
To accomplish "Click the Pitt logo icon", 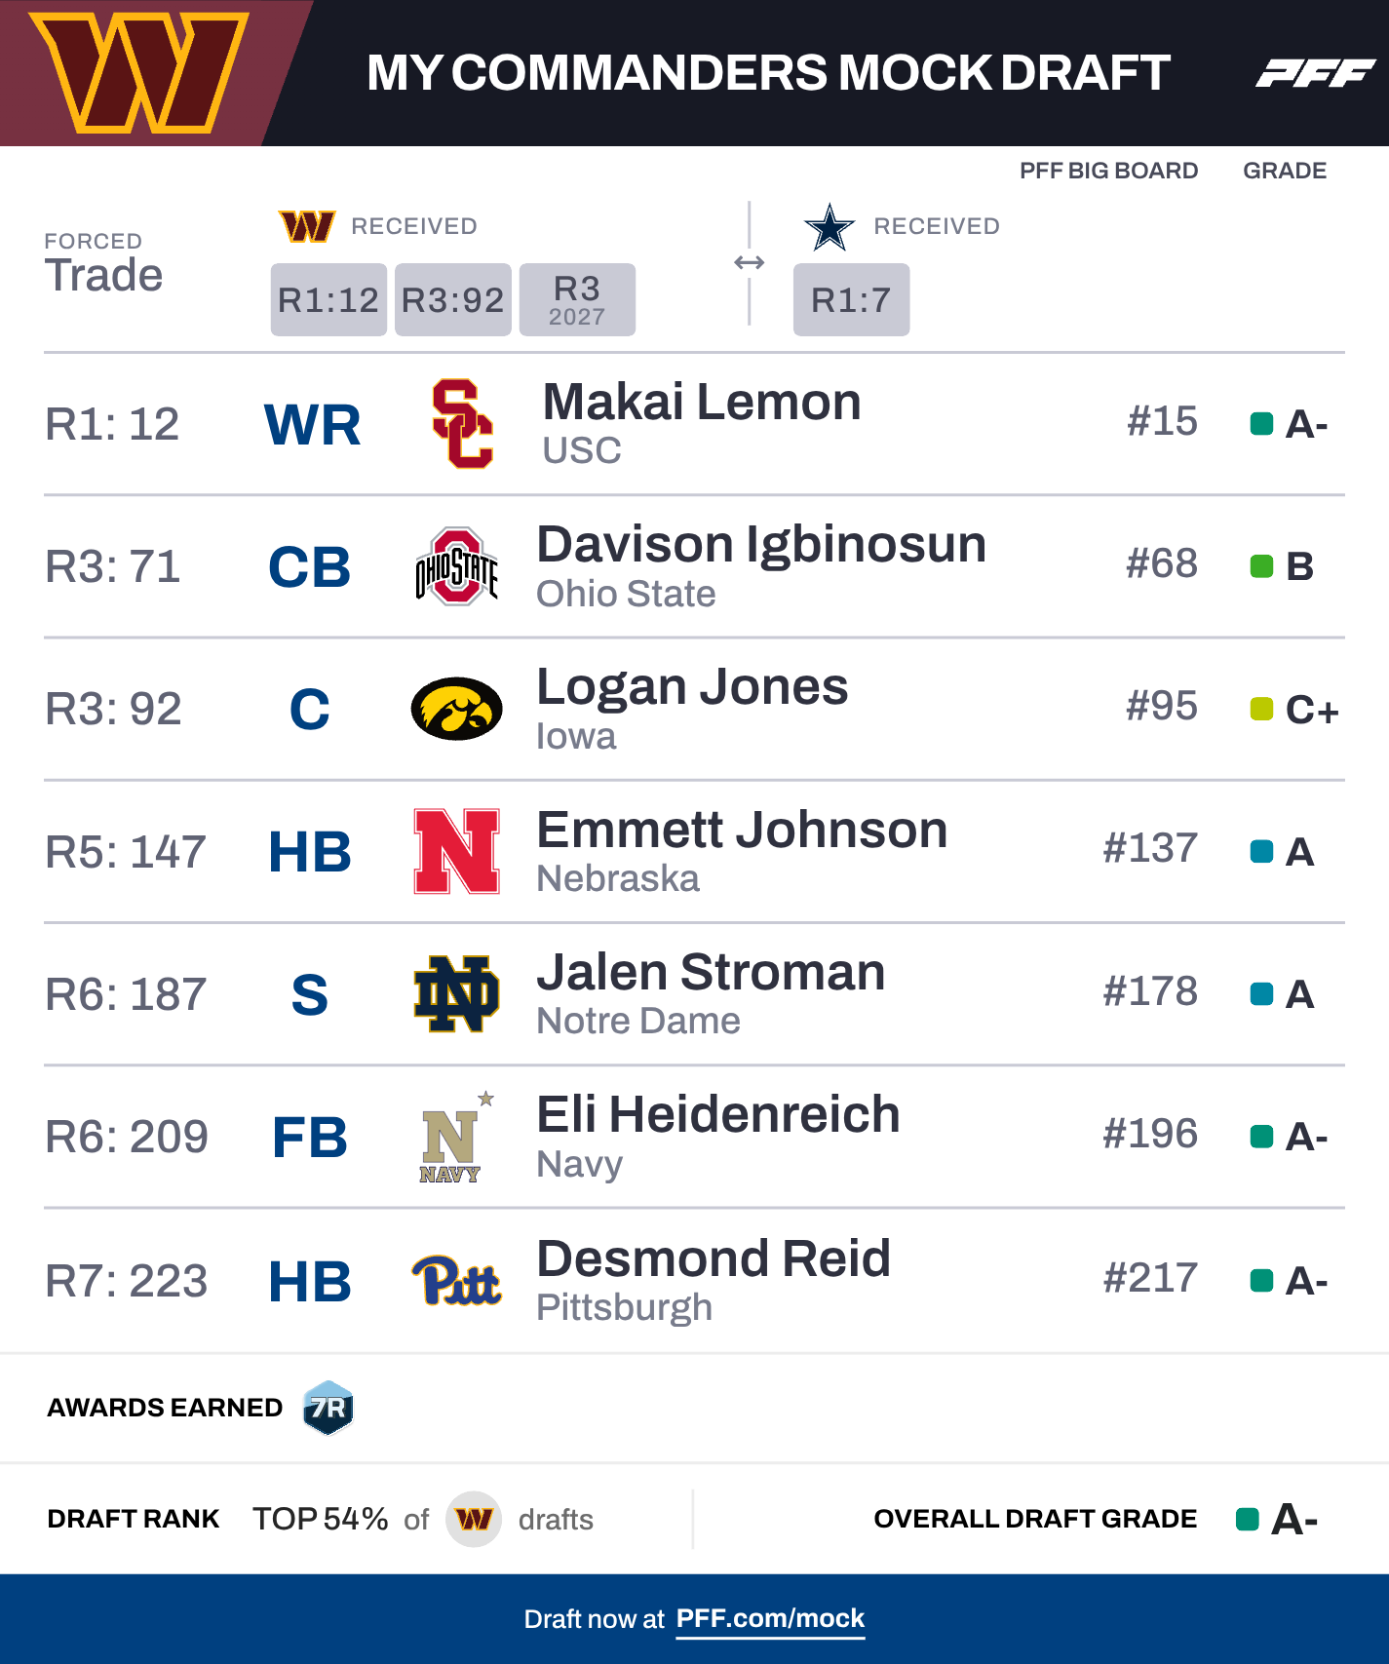I will 456,1280.
